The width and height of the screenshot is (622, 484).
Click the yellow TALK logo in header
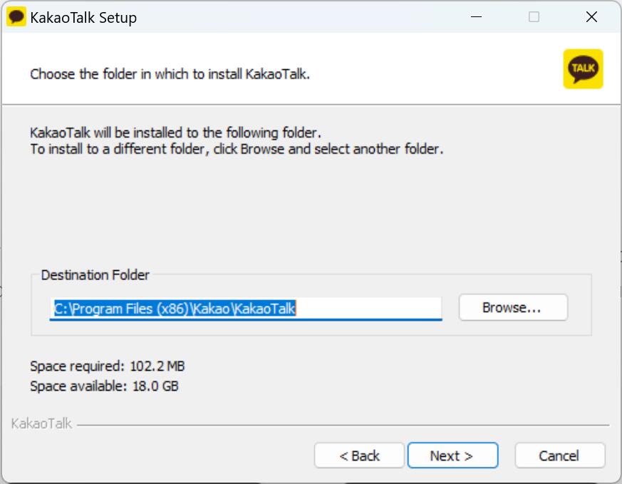coord(583,69)
